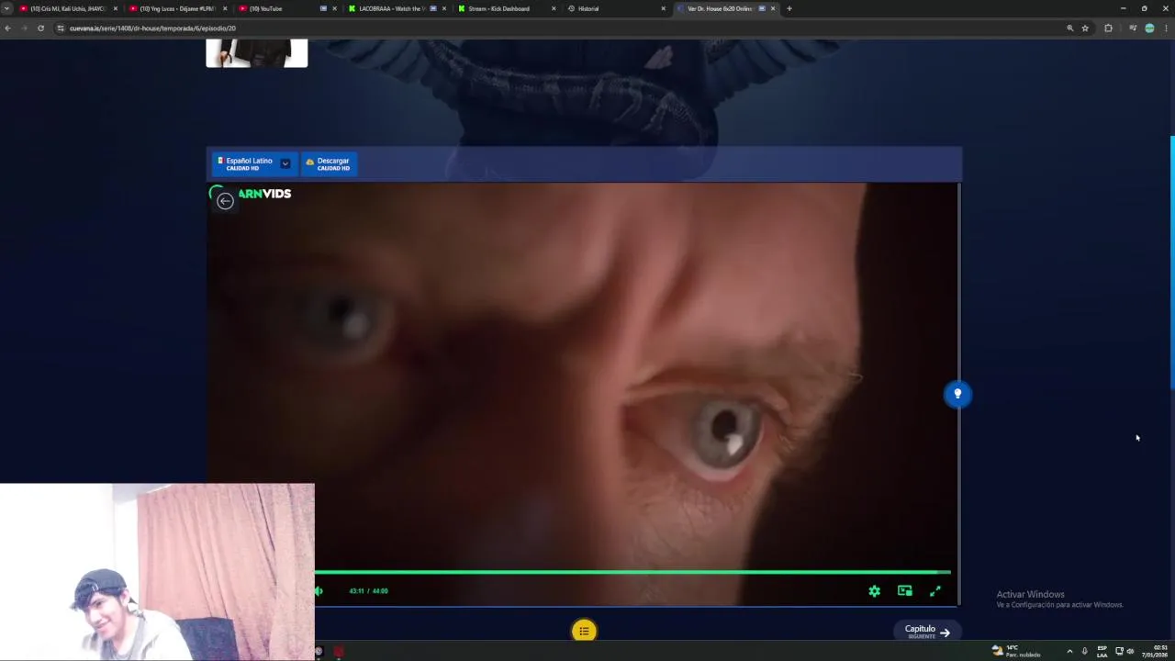This screenshot has width=1175, height=661.
Task: Close the Historial tab
Action: (x=664, y=8)
